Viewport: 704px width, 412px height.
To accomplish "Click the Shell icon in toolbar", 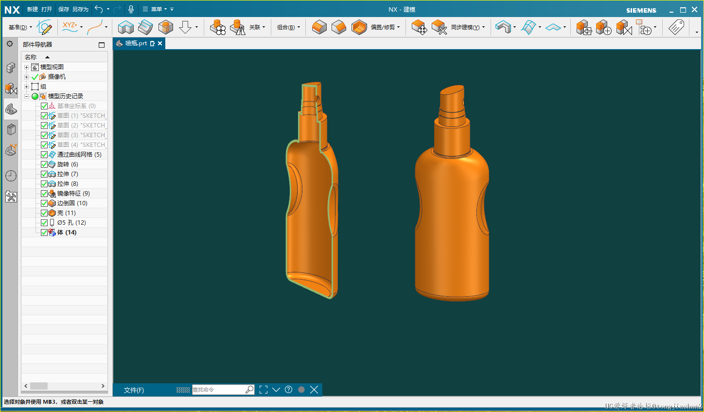I will (x=359, y=27).
